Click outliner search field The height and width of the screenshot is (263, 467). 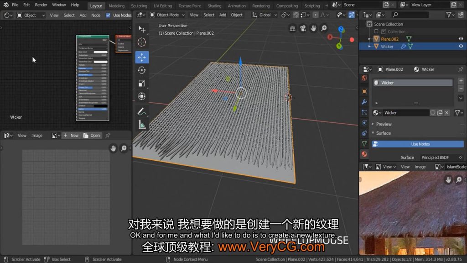[x=410, y=15]
